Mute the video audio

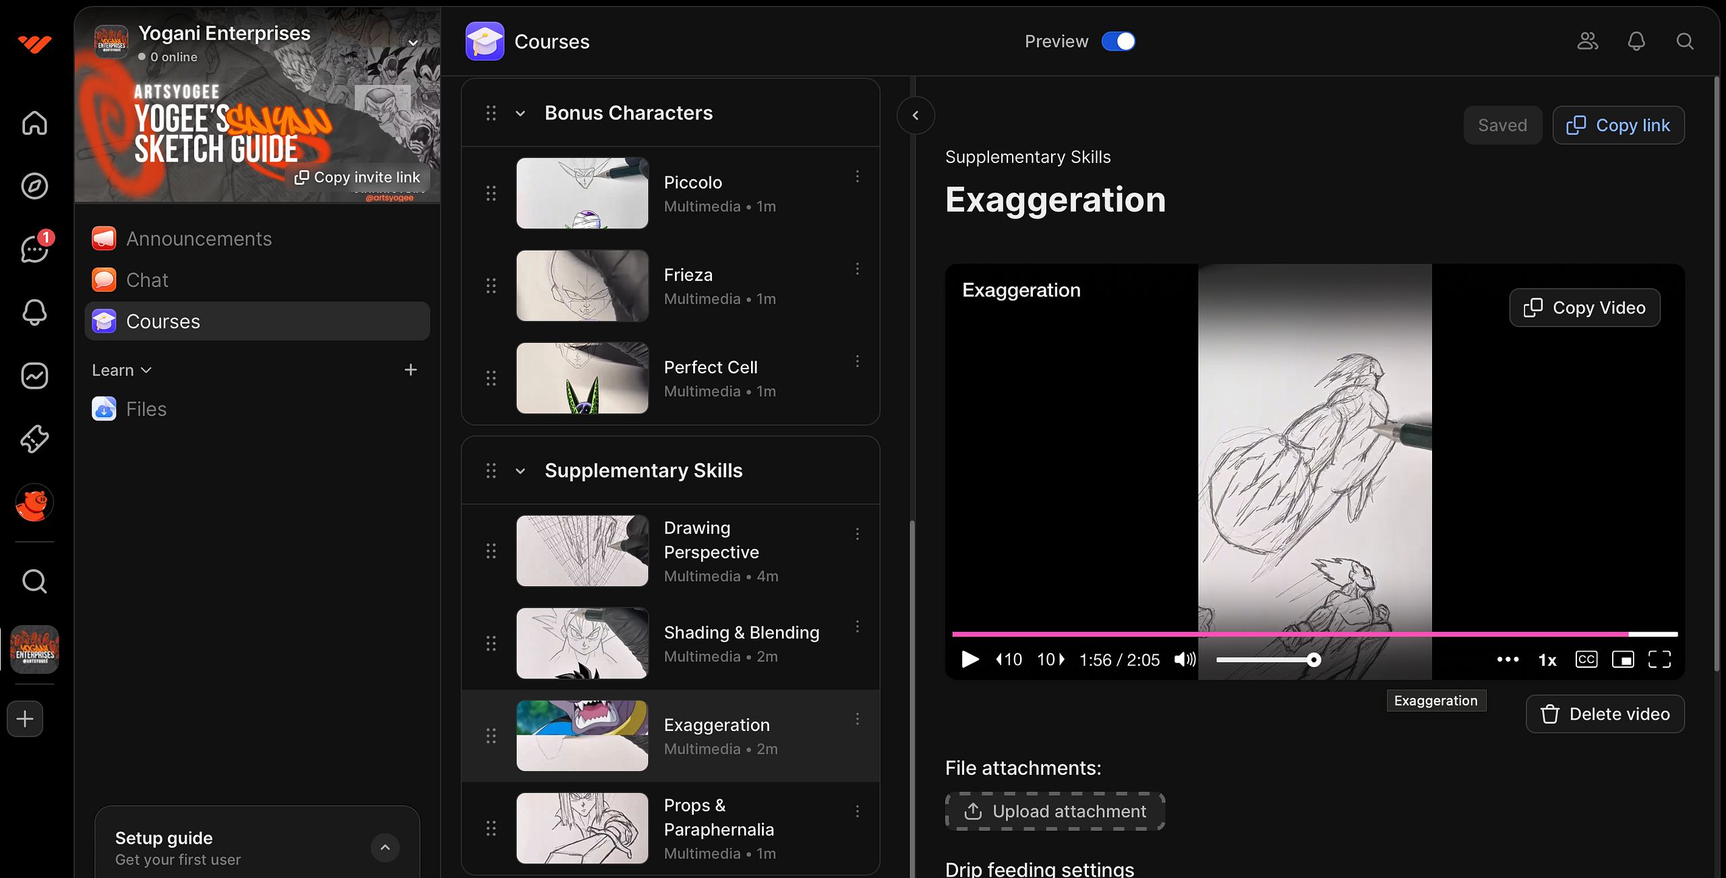(x=1185, y=660)
